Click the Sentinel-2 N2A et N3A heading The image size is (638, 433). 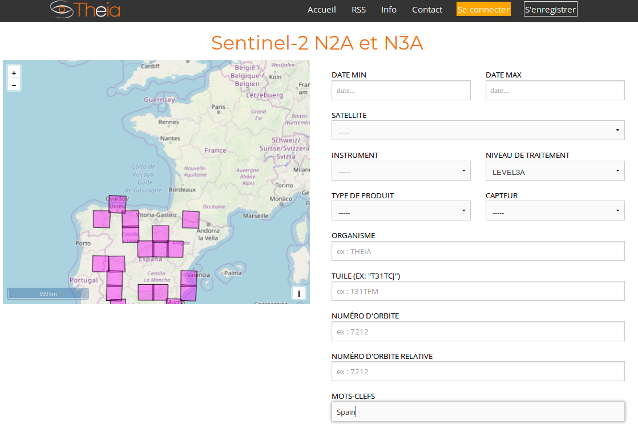(317, 43)
